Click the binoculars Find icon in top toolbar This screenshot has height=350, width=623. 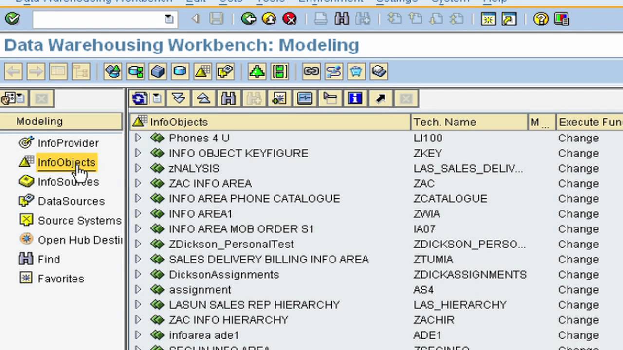[x=342, y=19]
